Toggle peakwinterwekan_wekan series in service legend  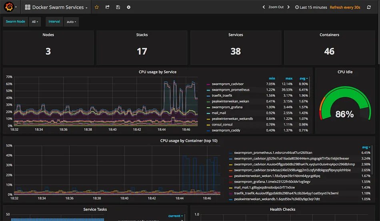(x=230, y=101)
